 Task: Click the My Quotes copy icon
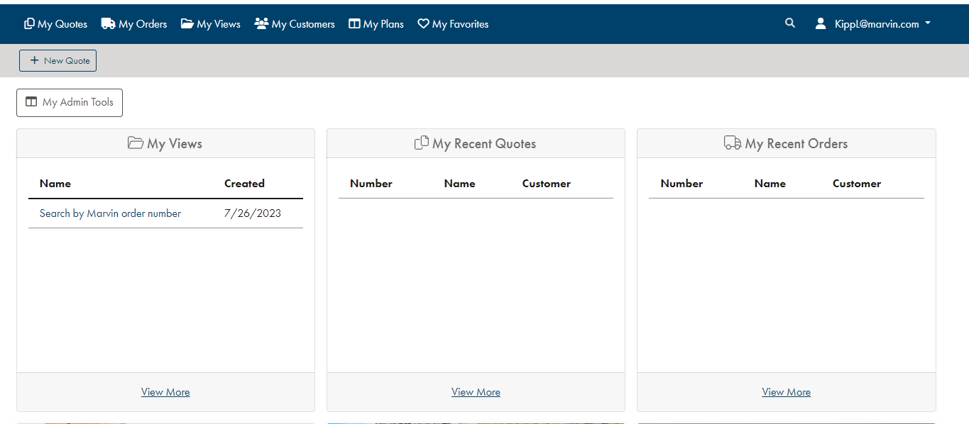29,24
